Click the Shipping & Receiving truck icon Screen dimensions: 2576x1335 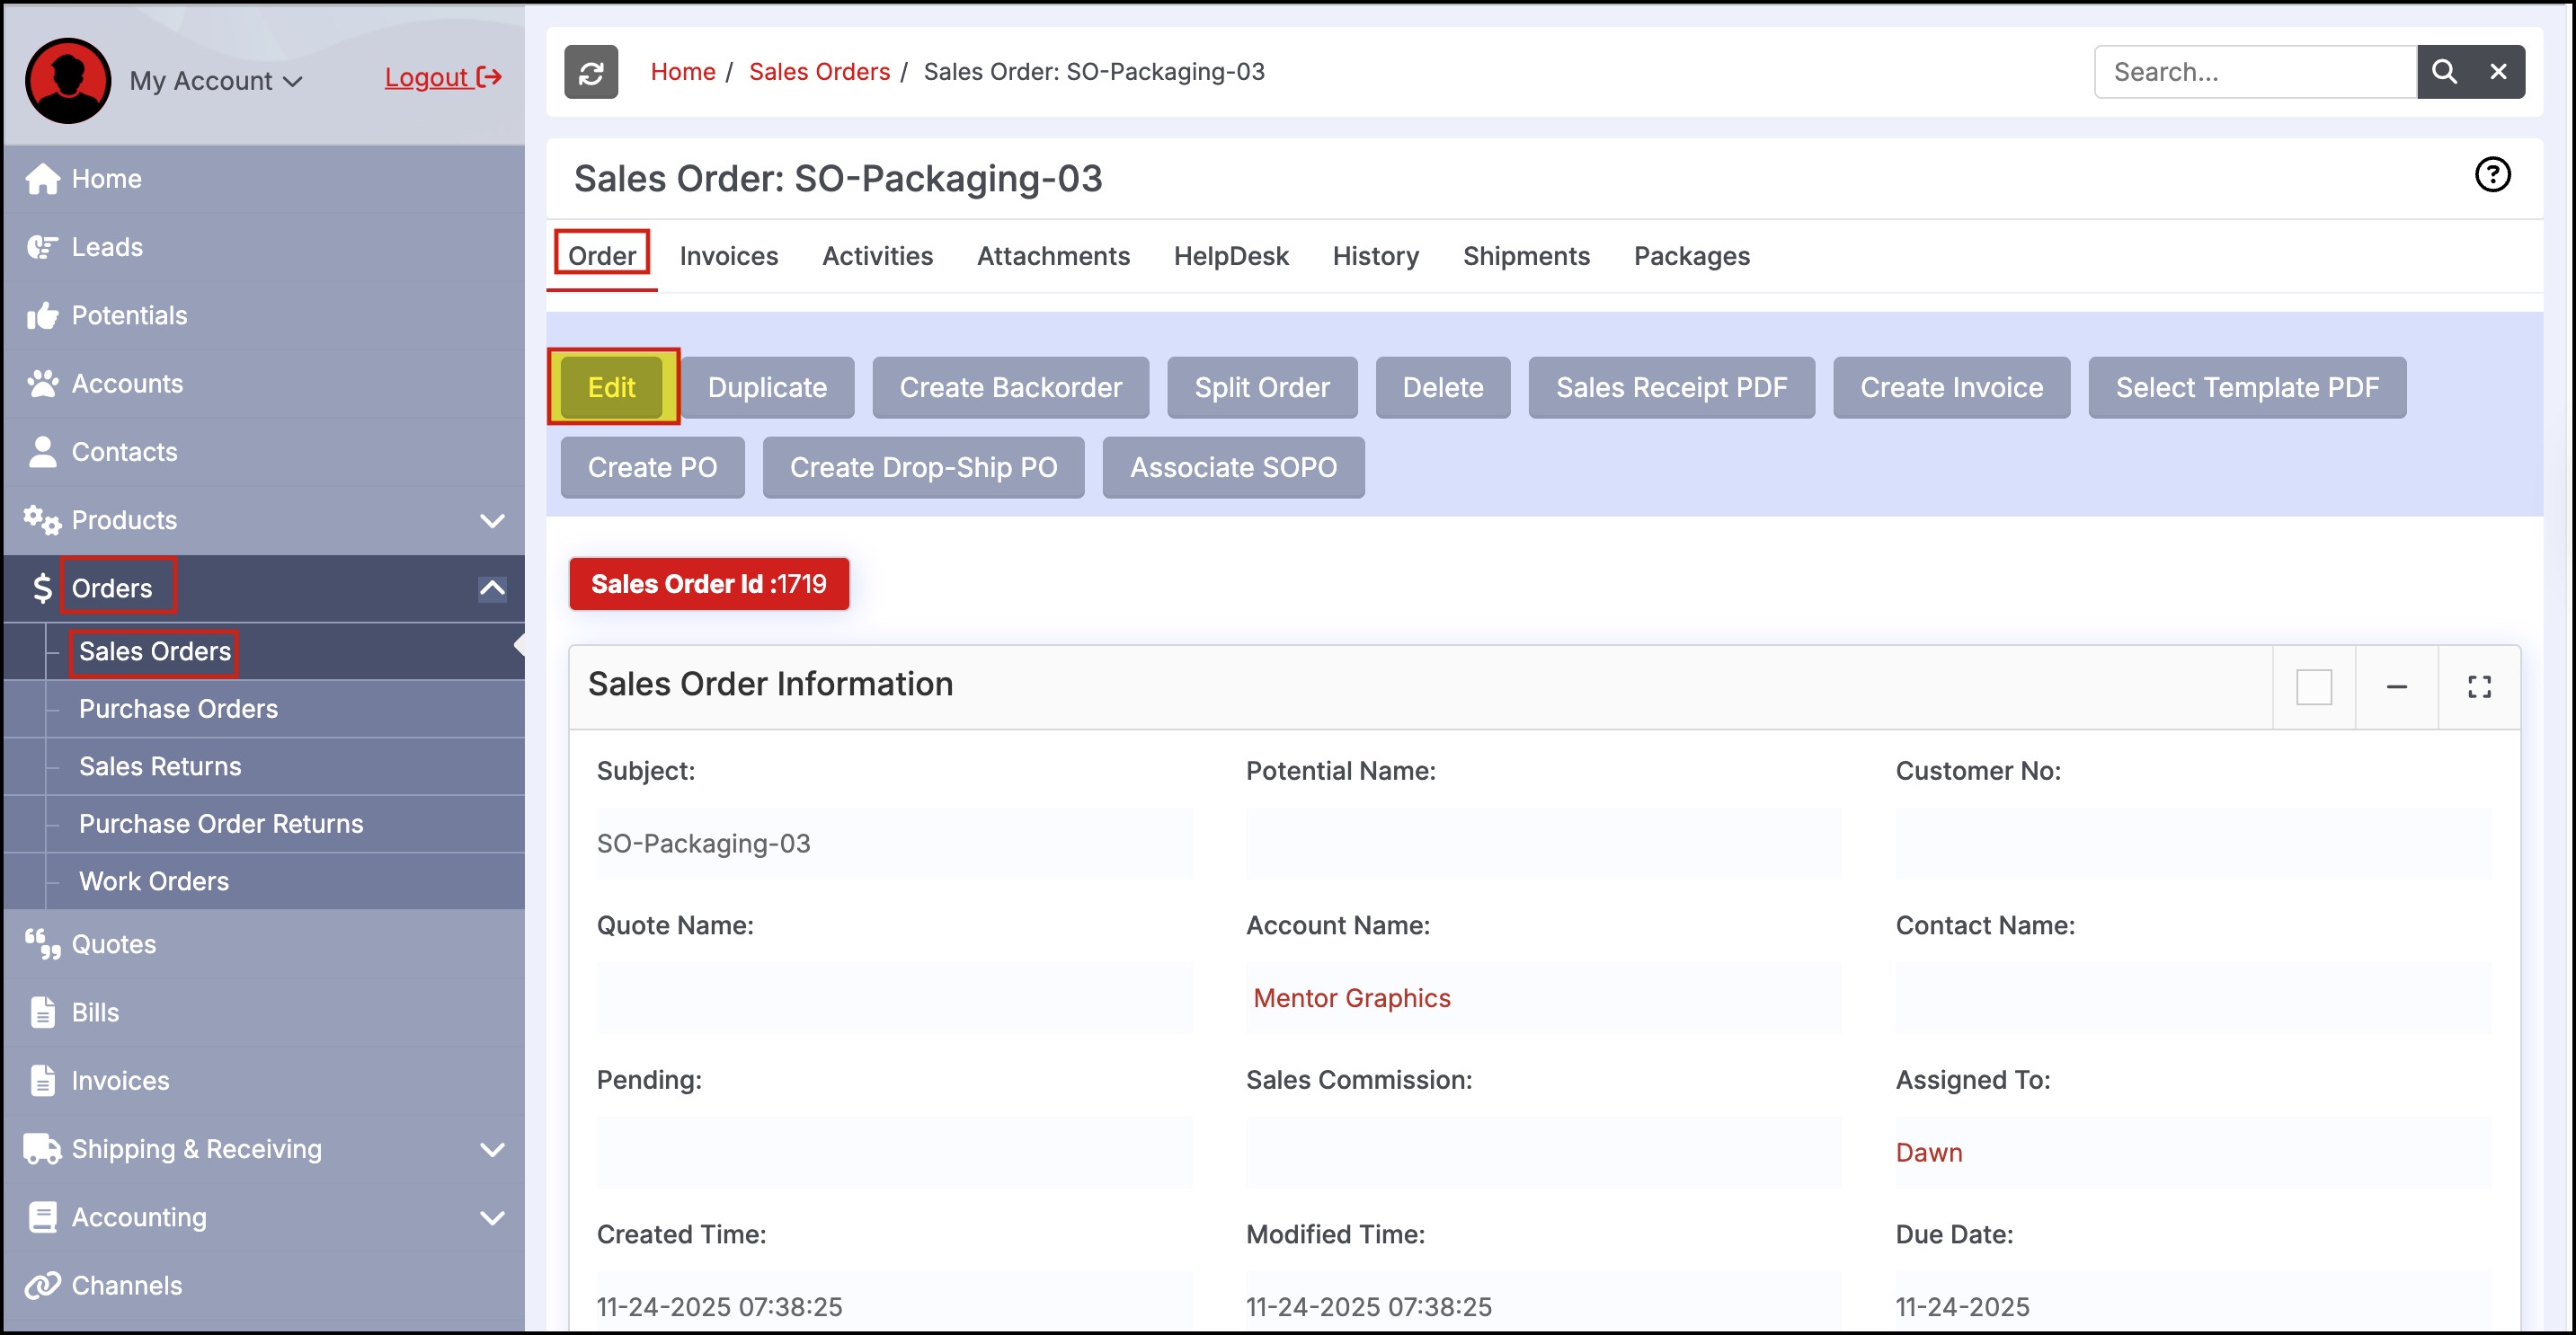(42, 1149)
